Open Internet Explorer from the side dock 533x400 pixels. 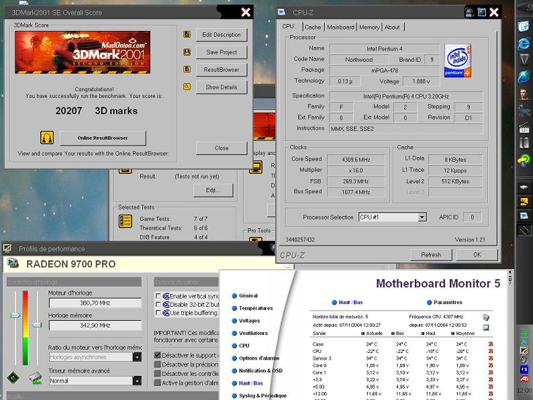coord(524,44)
